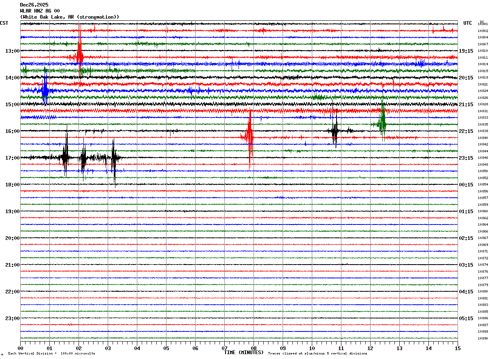
Task: Click the DC offset value 10864
Action: pos(482,224)
